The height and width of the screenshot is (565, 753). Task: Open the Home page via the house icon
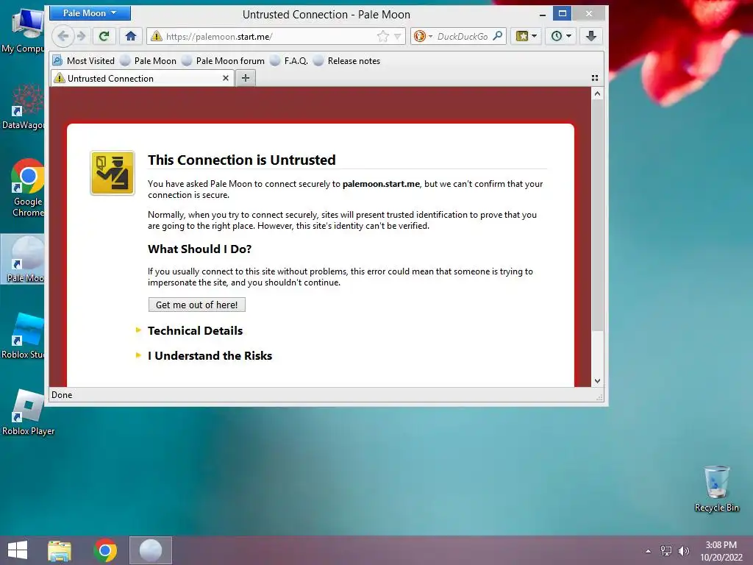coord(131,36)
